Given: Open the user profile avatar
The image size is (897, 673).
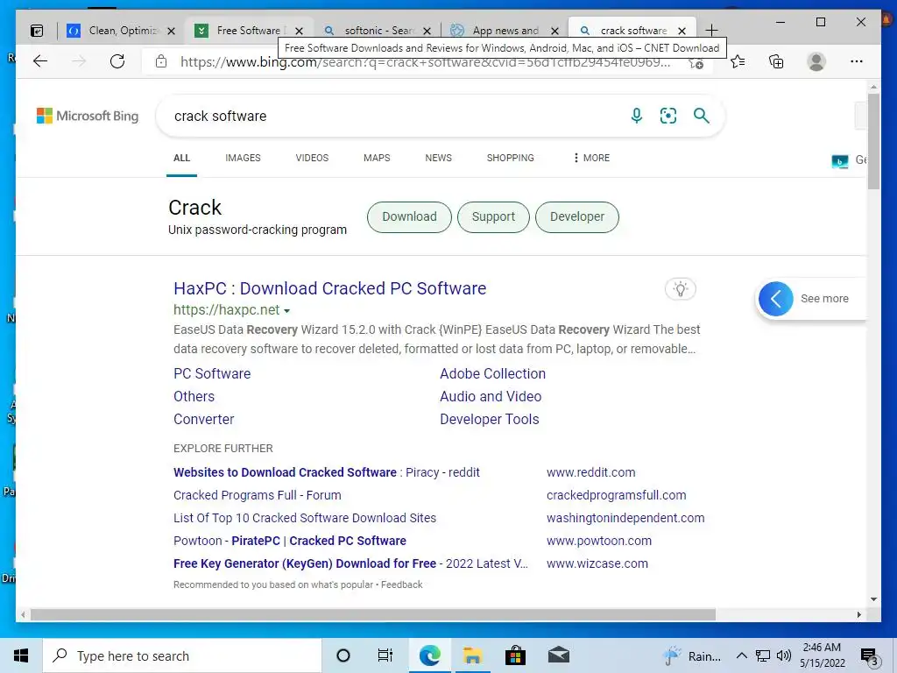Looking at the screenshot, I should point(816,61).
